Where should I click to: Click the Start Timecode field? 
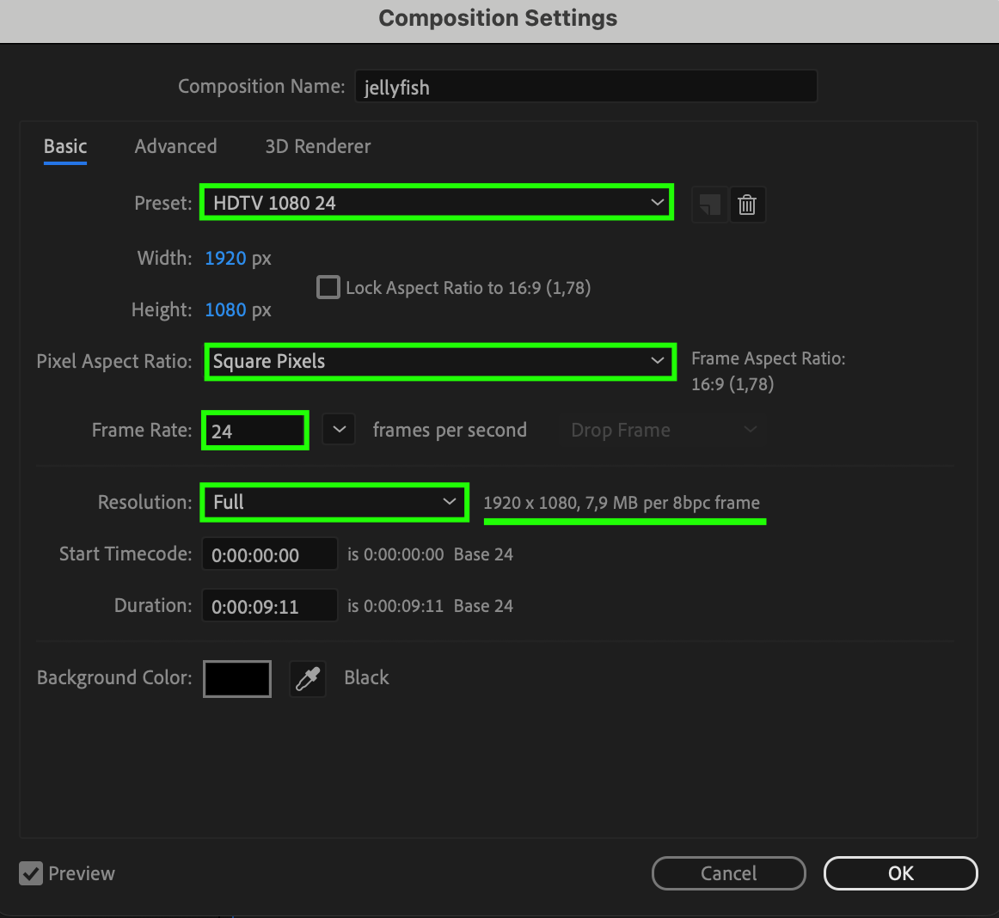click(269, 554)
